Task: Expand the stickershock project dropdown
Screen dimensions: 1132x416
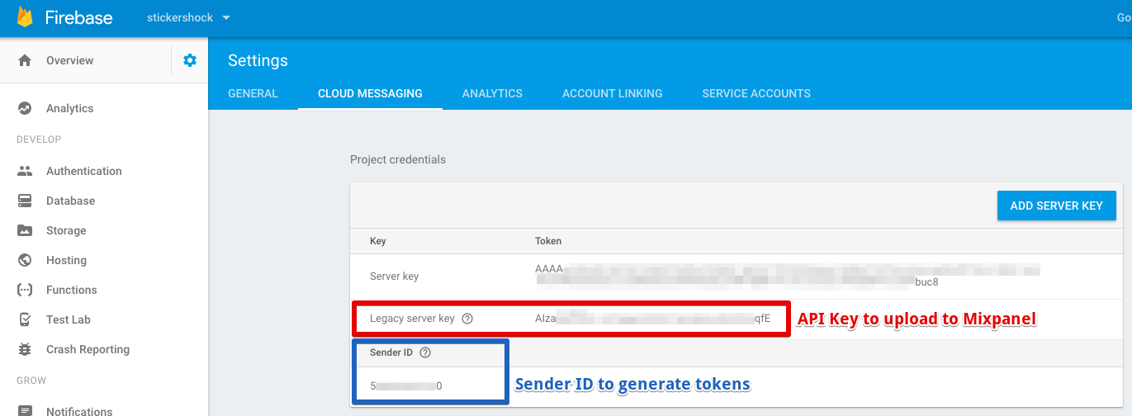Action: tap(226, 17)
